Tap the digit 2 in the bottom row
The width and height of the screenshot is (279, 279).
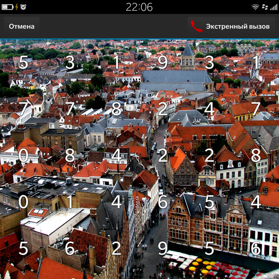116,248
